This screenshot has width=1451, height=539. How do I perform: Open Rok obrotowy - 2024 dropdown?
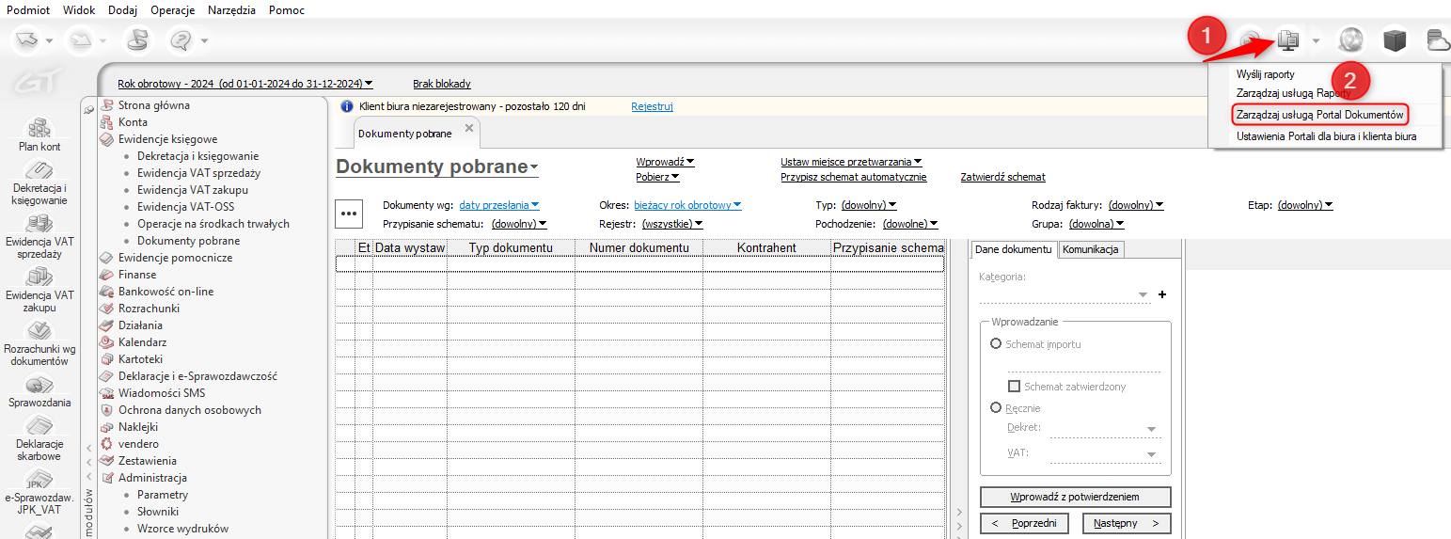coord(244,84)
